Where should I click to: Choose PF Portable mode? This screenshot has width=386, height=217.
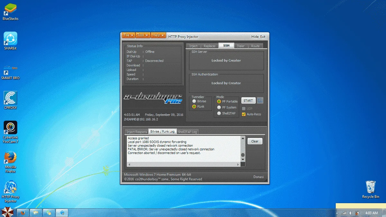coord(227,101)
